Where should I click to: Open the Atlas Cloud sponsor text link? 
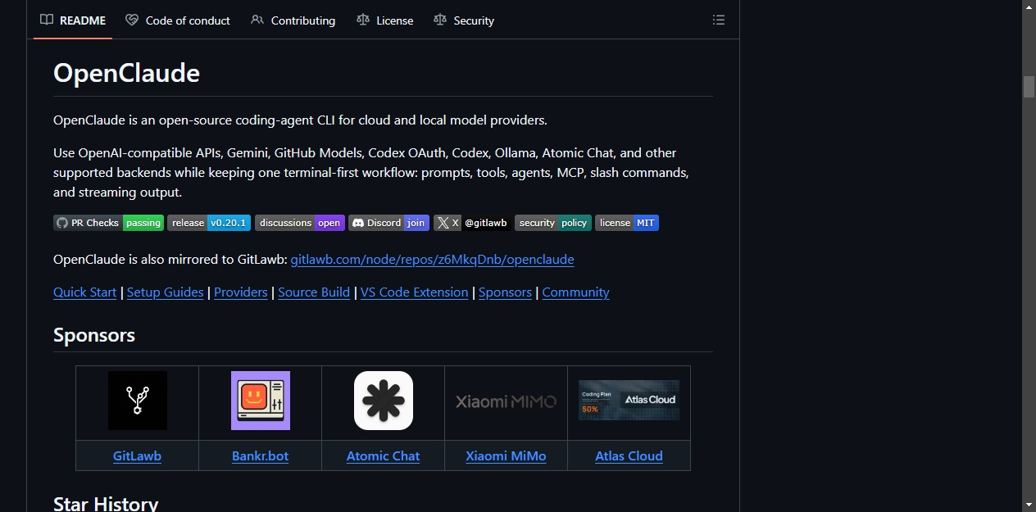(x=629, y=456)
